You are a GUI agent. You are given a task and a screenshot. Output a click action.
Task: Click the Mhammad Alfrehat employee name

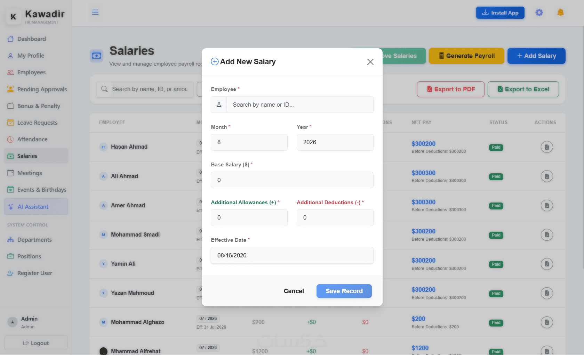[136, 351]
